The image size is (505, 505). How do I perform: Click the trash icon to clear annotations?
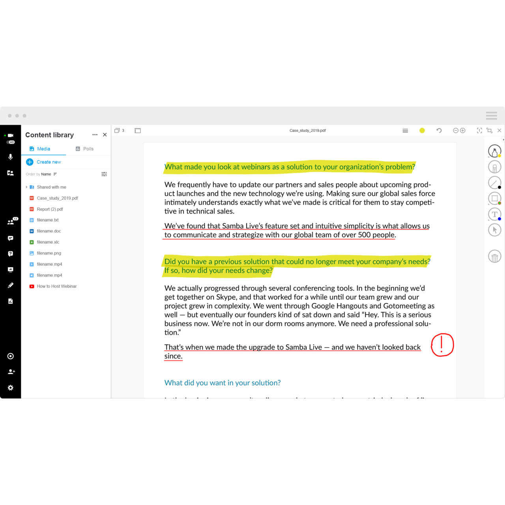tap(494, 257)
